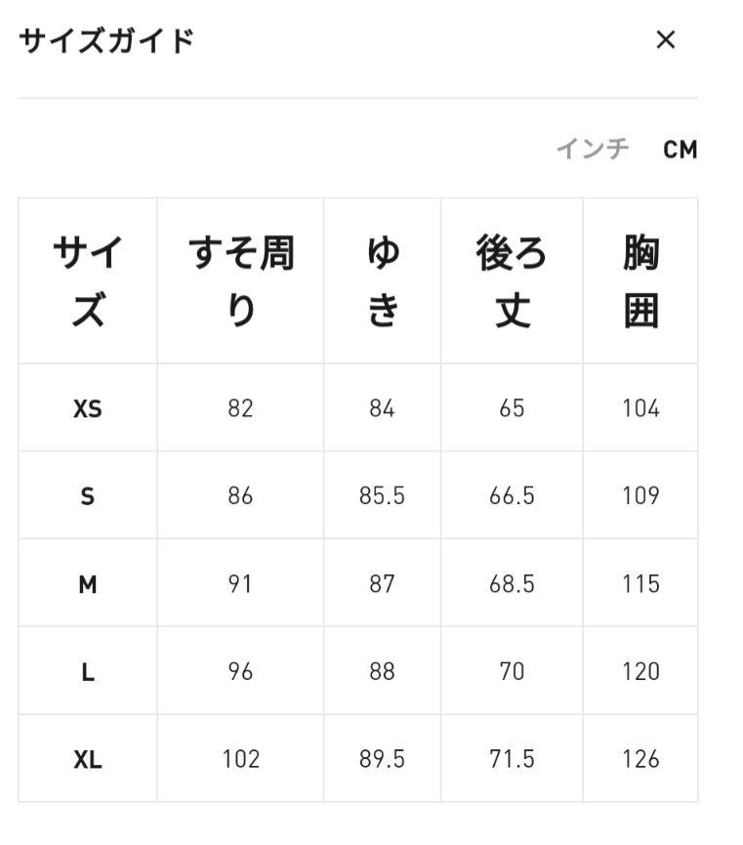Click XL hem value 102
The height and width of the screenshot is (845, 743).
click(x=241, y=759)
